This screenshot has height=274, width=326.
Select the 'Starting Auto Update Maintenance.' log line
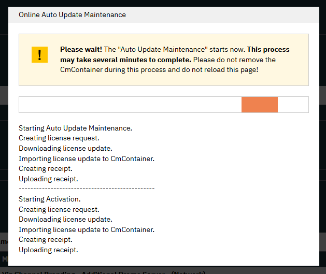tap(76, 128)
